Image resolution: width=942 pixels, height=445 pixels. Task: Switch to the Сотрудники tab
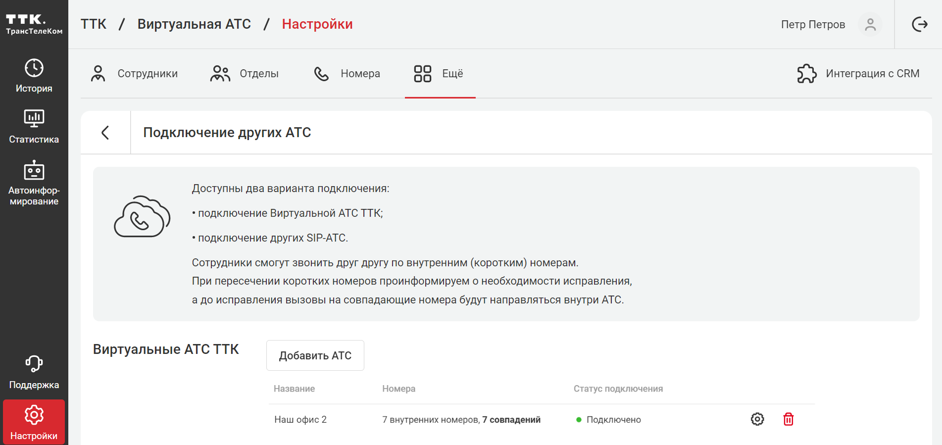coord(134,74)
